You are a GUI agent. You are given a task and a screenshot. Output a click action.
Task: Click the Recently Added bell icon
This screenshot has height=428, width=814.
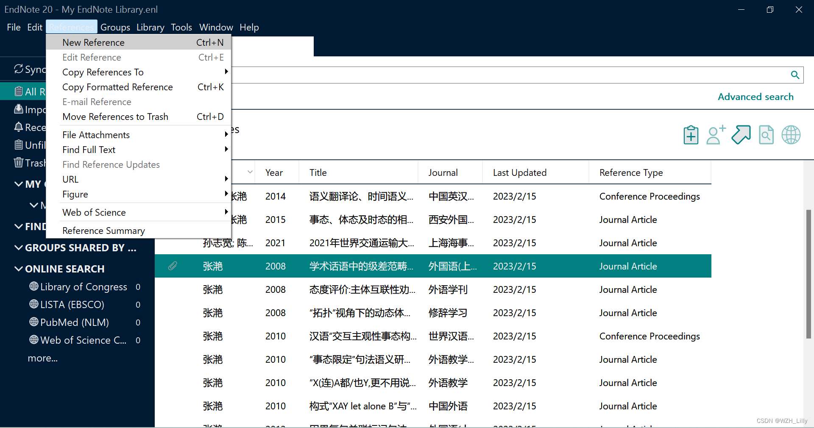tap(19, 127)
